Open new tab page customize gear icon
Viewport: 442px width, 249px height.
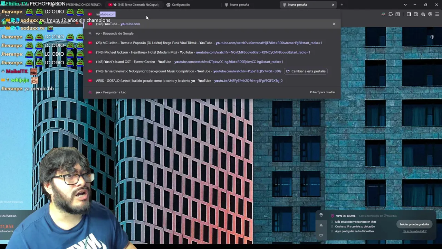coord(432,37)
